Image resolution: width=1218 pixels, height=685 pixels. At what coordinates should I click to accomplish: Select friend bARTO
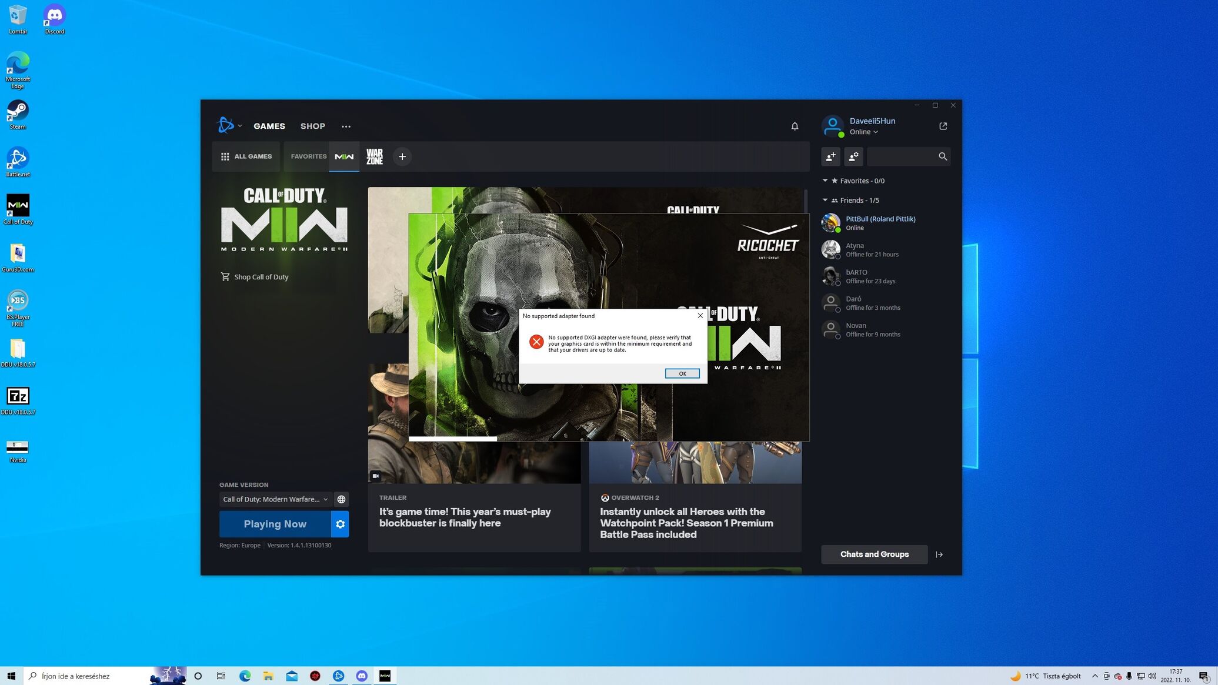(886, 276)
